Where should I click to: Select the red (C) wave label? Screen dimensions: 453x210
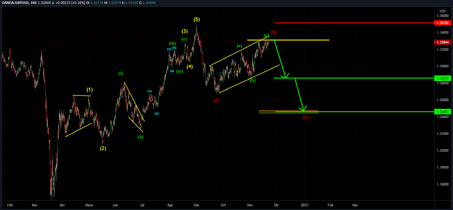[x=306, y=117]
